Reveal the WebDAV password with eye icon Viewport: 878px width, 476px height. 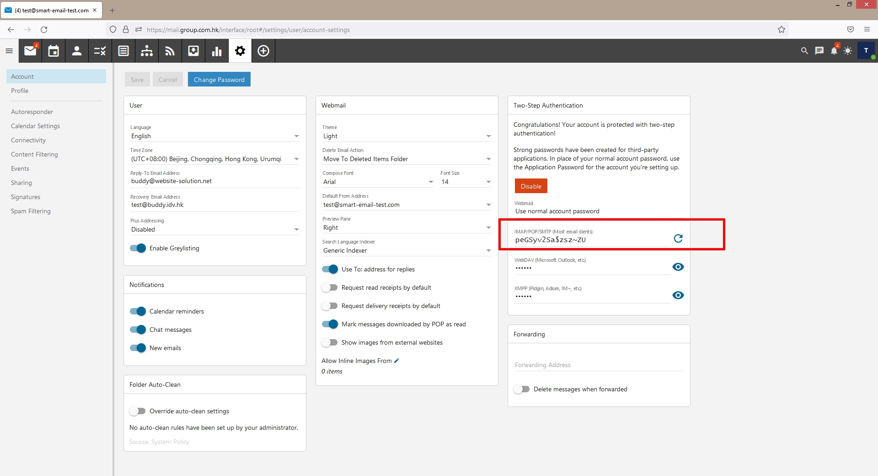[678, 267]
